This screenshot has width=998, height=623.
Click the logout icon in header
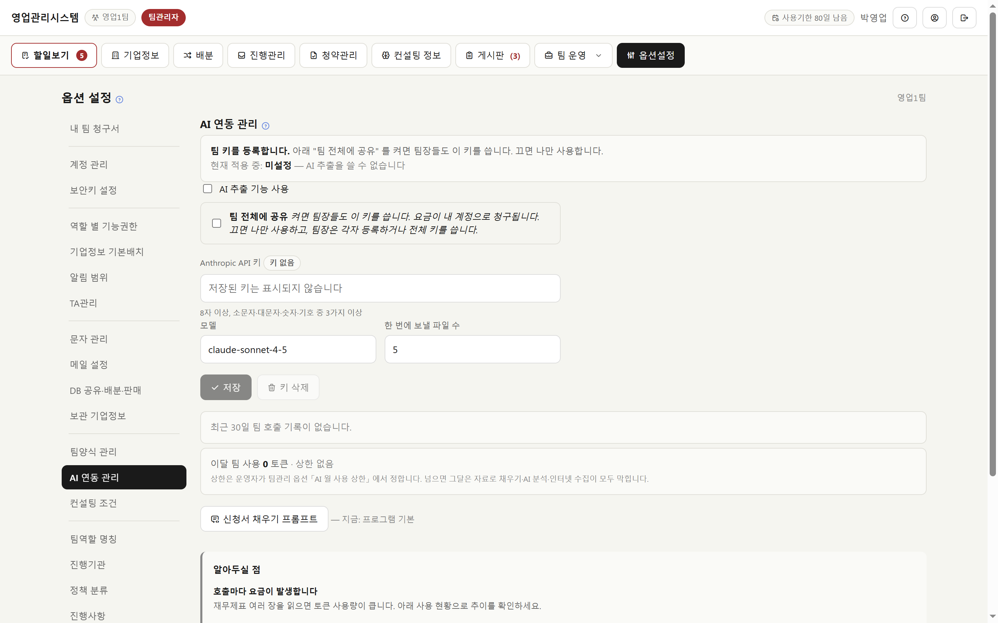(x=964, y=18)
